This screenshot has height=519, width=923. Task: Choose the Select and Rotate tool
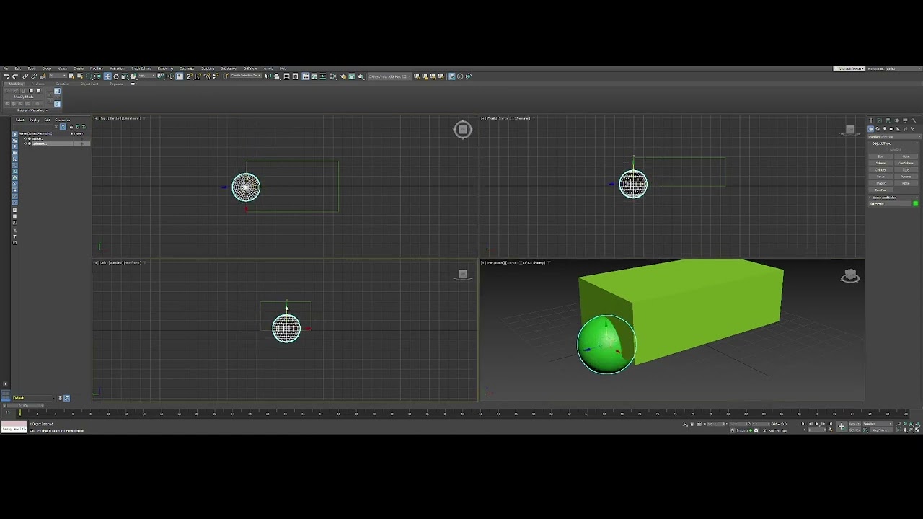click(116, 76)
